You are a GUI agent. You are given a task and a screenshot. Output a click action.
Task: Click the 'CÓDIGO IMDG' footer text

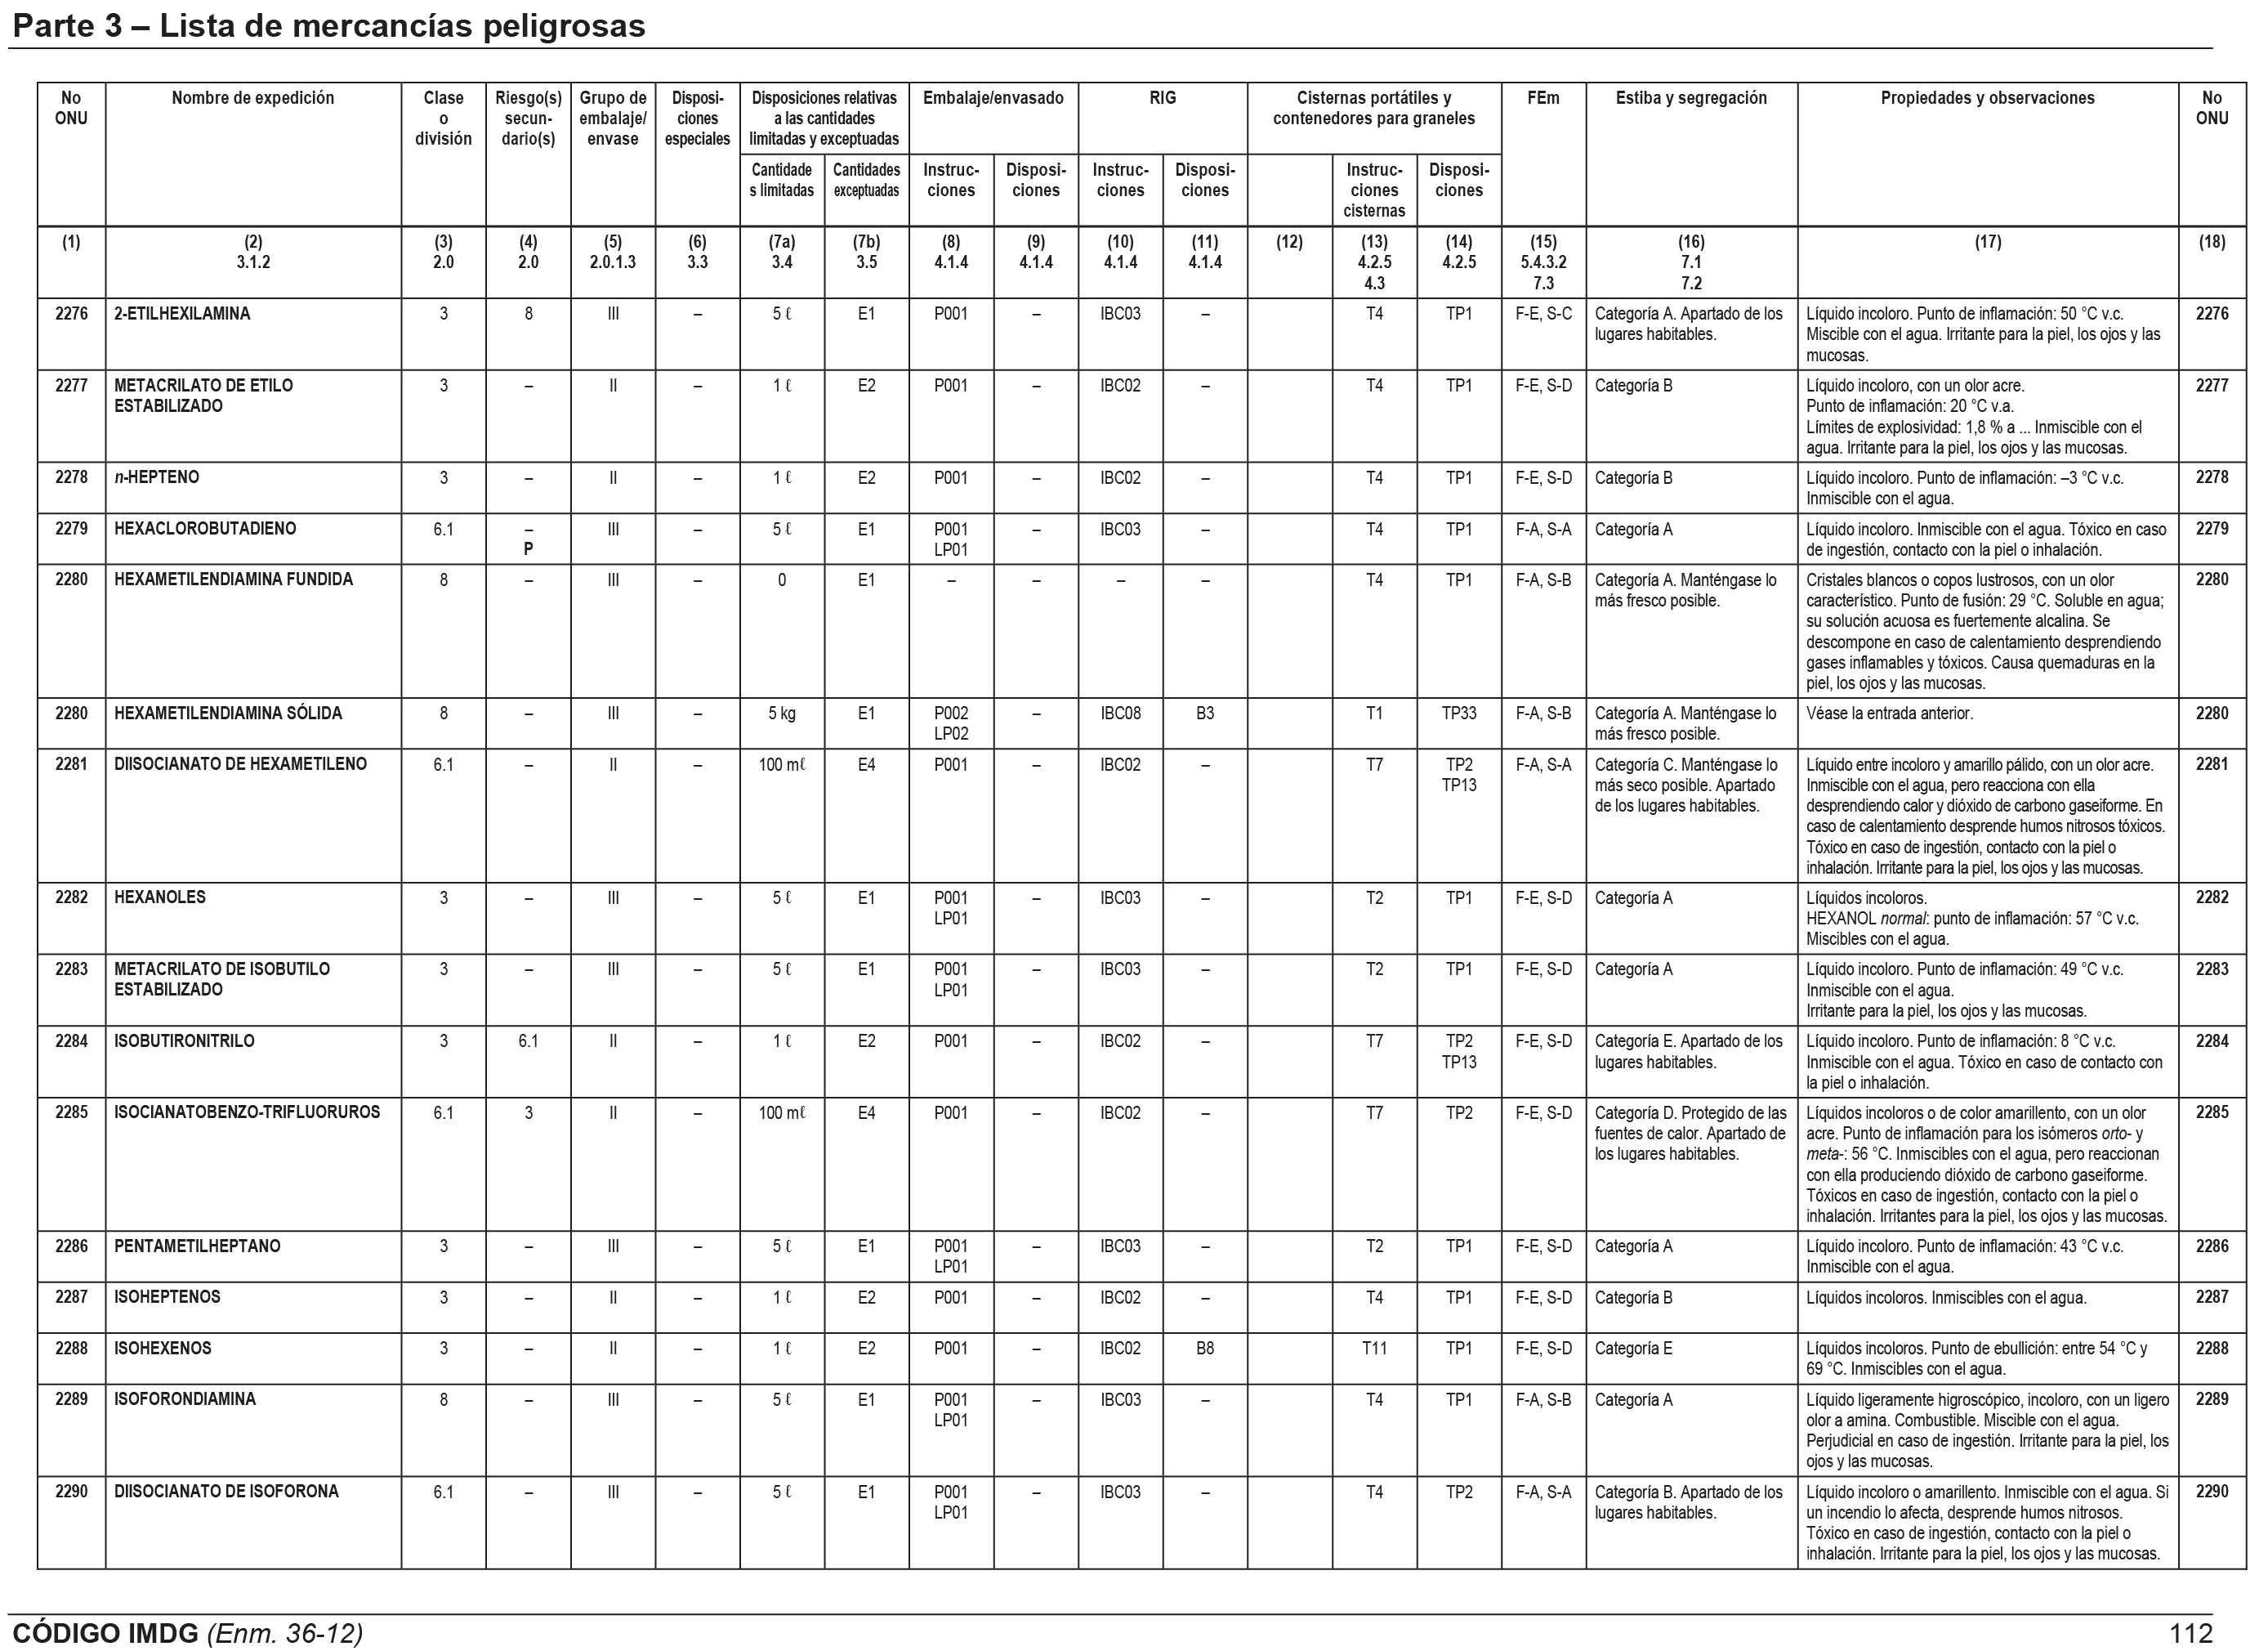[106, 1633]
